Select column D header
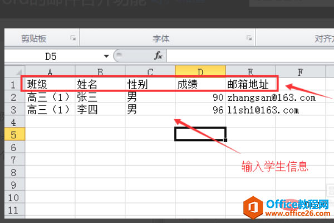This screenshot has width=334, height=223. (x=200, y=71)
